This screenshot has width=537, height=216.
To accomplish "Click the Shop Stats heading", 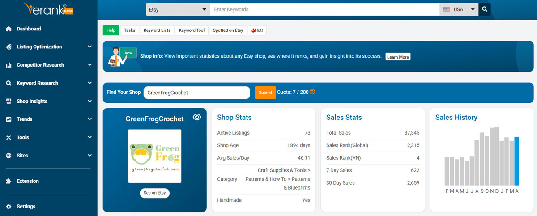I will click(x=234, y=117).
